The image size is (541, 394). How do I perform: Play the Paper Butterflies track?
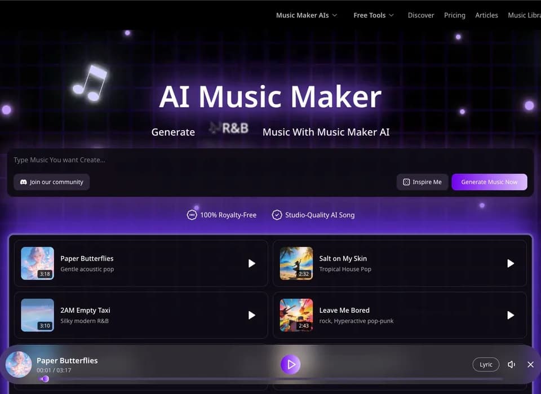pyautogui.click(x=252, y=264)
